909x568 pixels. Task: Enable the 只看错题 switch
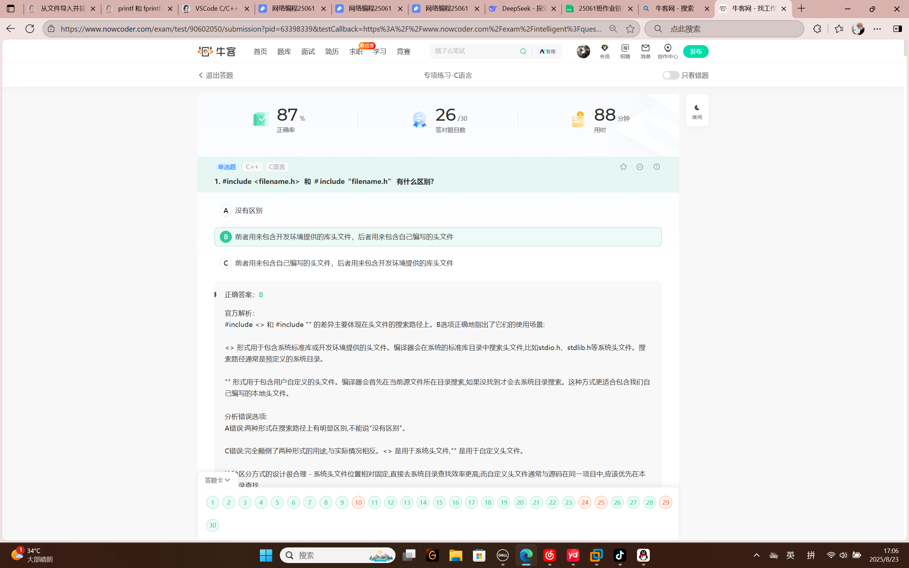[x=670, y=75]
